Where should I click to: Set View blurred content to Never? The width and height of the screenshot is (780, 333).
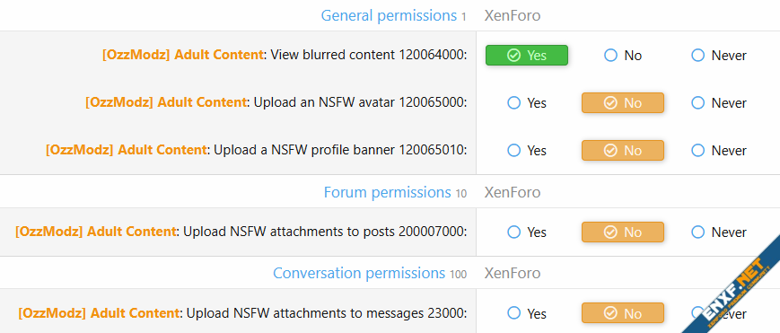coord(719,56)
